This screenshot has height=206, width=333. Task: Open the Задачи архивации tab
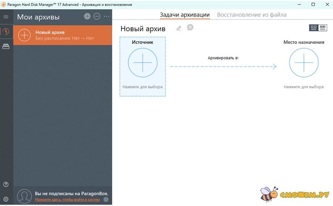pos(185,15)
